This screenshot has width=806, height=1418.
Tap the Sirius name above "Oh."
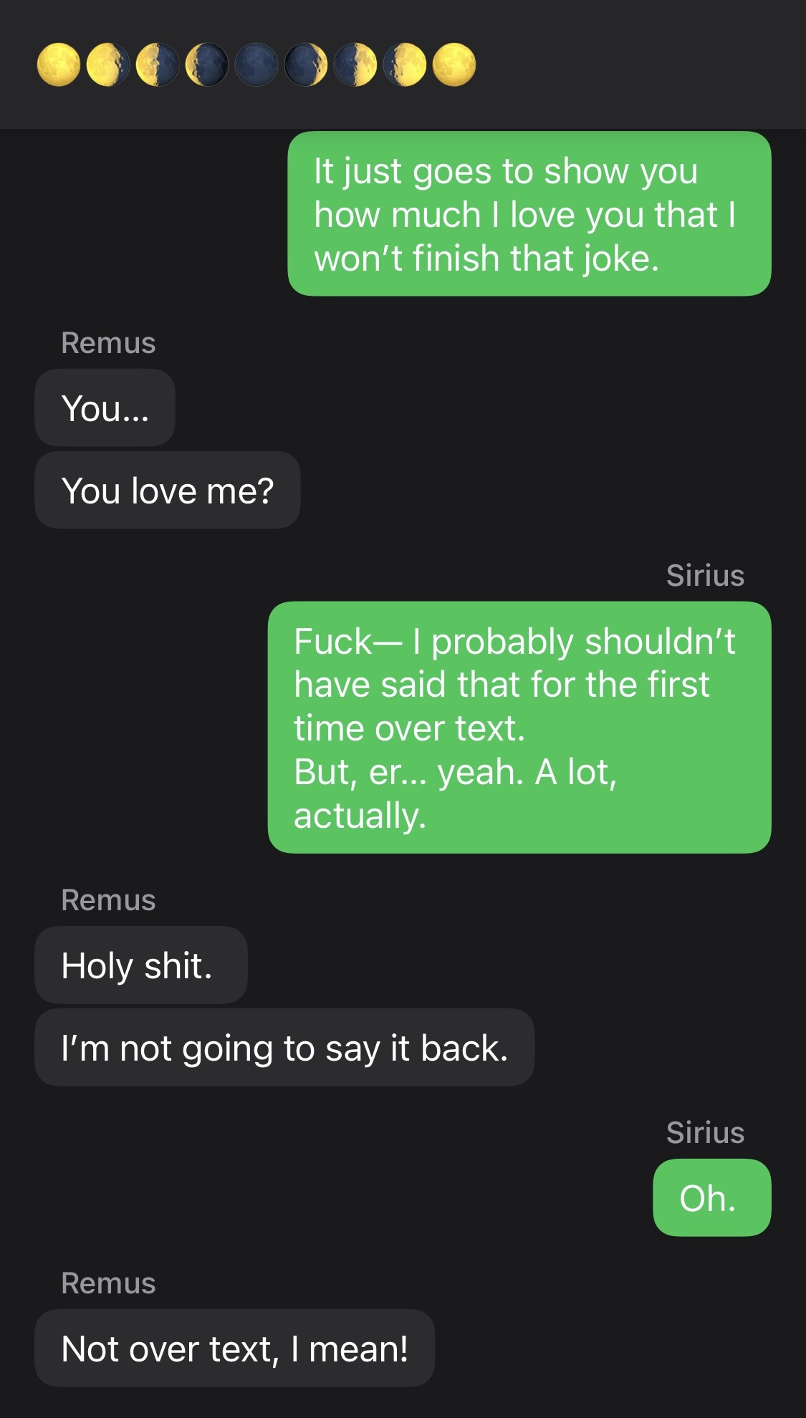[x=705, y=1133]
